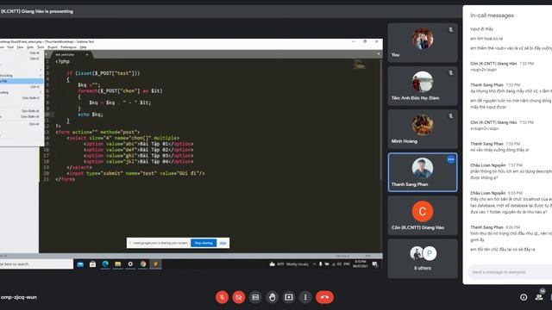Image resolution: width=552 pixels, height=310 pixels.
Task: Open the options dots on Thanh Sang Phan tile
Action: point(450,159)
